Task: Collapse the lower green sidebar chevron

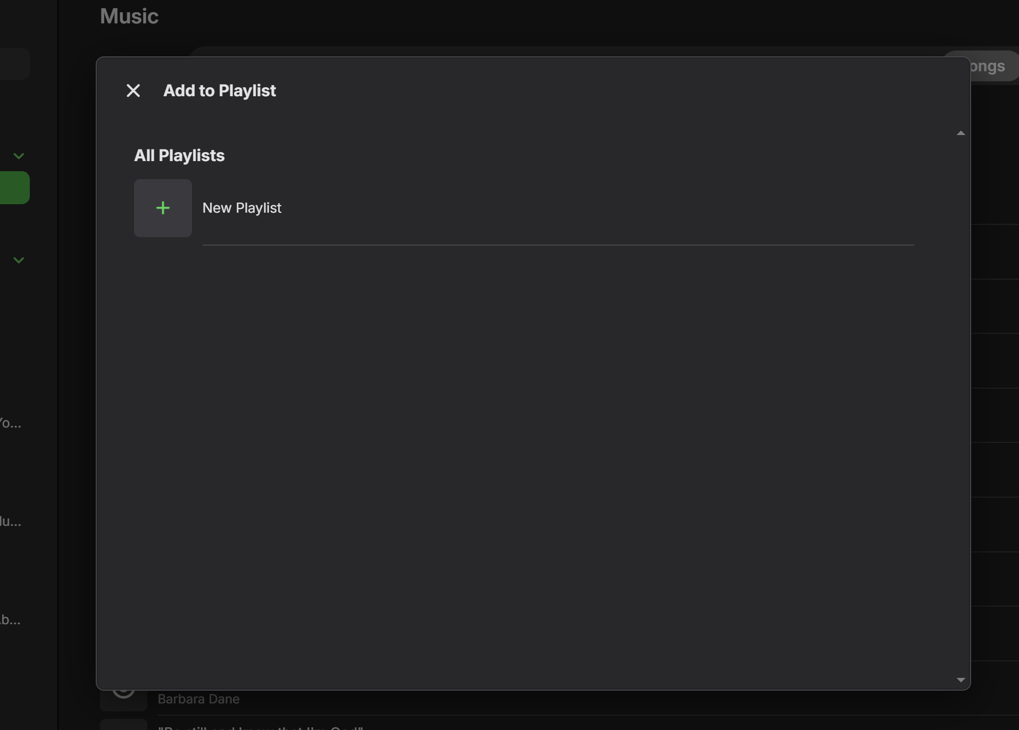Action: pyautogui.click(x=19, y=260)
